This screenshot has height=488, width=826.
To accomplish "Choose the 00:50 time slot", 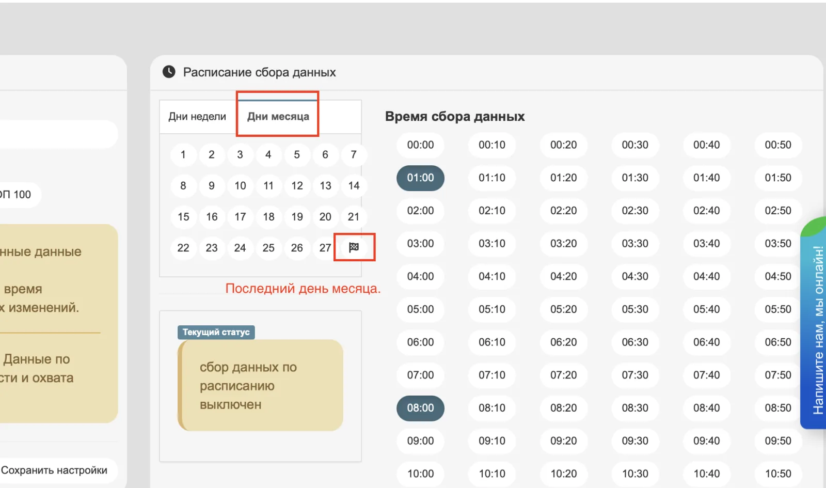I will (778, 145).
